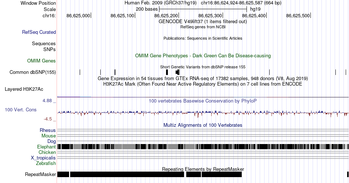
Task: Click Repeating Elements by RepeatMasker title
Action: click(203, 169)
